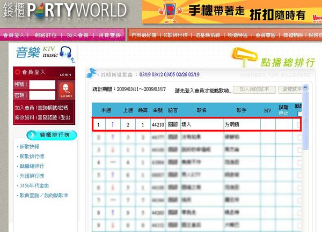Open the 新歌快報 link in sidebar
Screen dimensions: 322x232
[30, 146]
